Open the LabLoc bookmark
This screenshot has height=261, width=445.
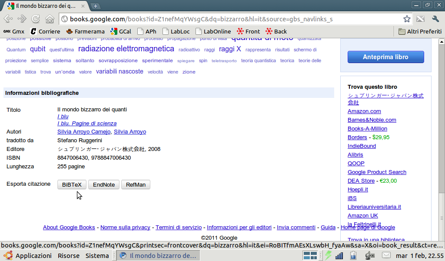(x=176, y=31)
